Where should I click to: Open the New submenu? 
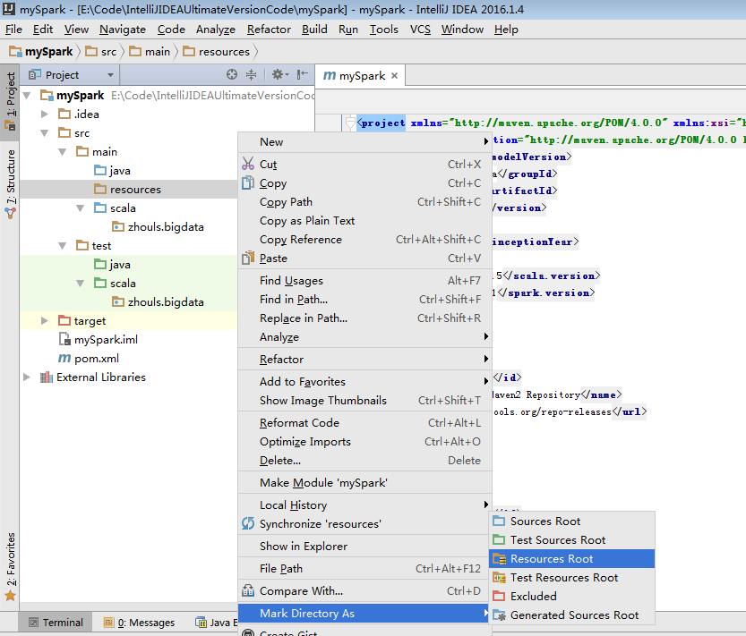pos(364,141)
